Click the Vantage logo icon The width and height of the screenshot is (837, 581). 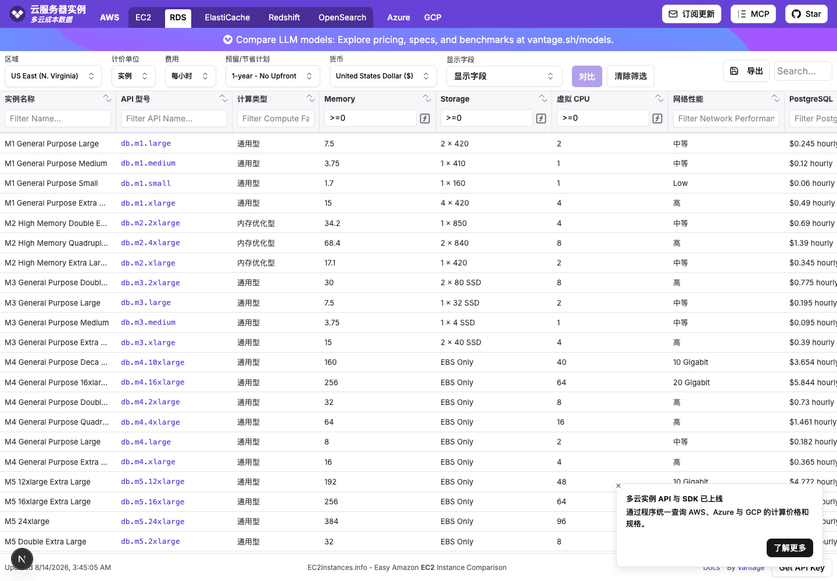[x=17, y=13]
